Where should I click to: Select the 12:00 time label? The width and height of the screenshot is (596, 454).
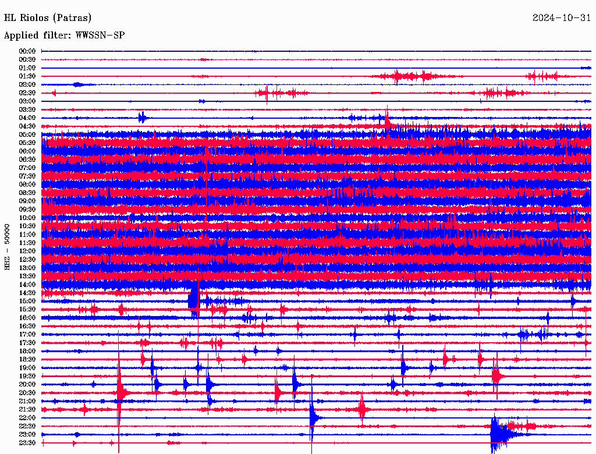27,251
